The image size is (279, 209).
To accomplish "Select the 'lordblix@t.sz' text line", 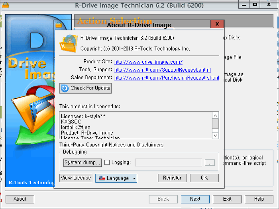I will 75,127.
